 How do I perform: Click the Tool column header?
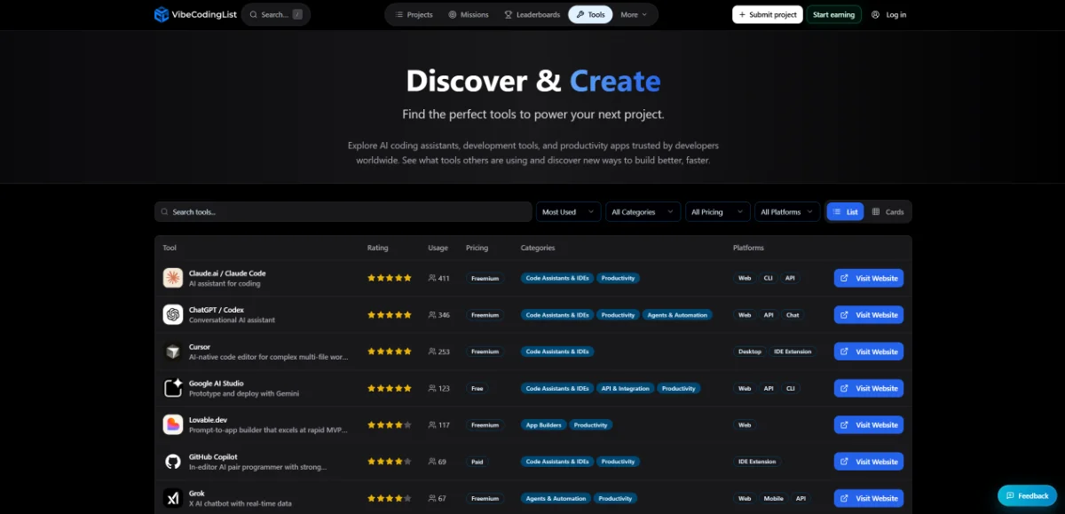(x=170, y=248)
